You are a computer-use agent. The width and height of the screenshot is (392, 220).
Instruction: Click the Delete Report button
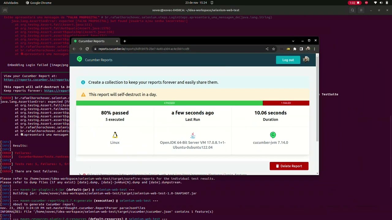click(289, 166)
